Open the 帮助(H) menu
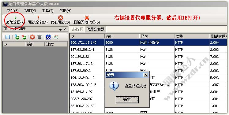This screenshot has height=115, width=229. 65,11
